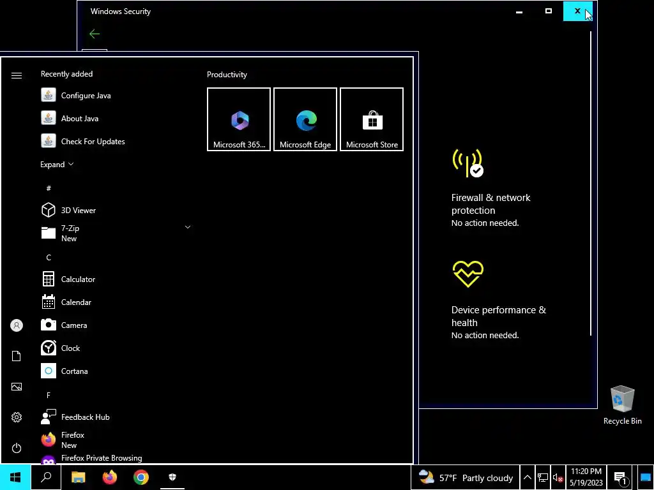Viewport: 654px width, 490px height.
Task: Close the Windows Security window
Action: [577, 11]
